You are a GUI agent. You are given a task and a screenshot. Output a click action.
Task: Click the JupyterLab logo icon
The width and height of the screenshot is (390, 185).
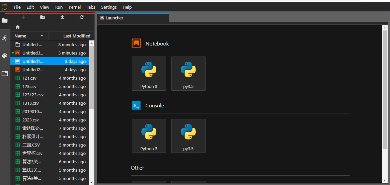[5, 7]
